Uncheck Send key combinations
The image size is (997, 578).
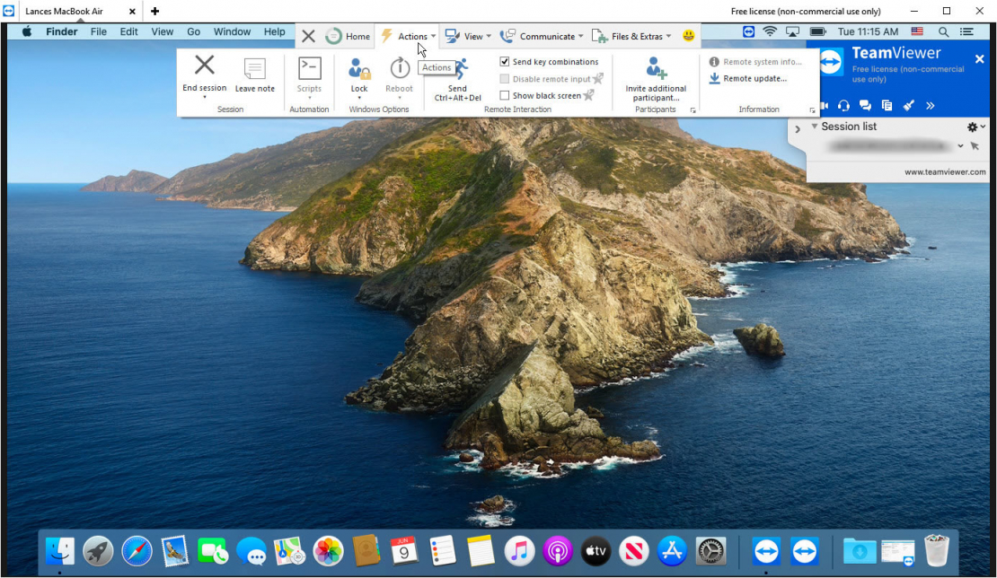pyautogui.click(x=506, y=61)
